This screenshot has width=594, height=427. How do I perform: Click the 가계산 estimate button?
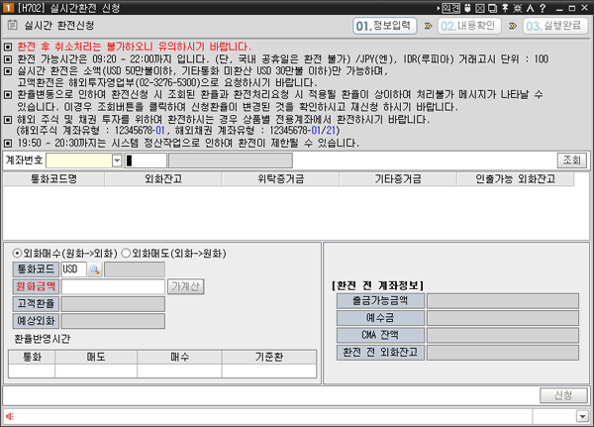pyautogui.click(x=185, y=286)
